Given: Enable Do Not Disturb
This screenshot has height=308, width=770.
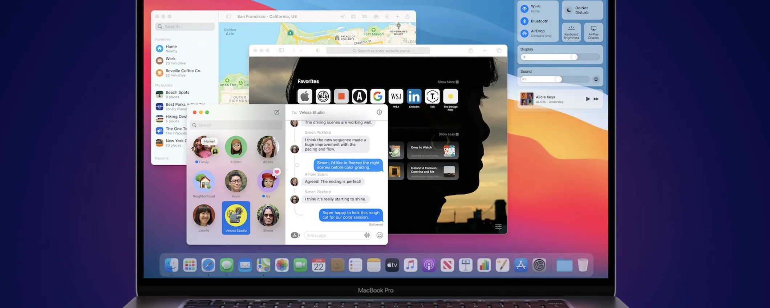Looking at the screenshot, I should click(582, 10).
